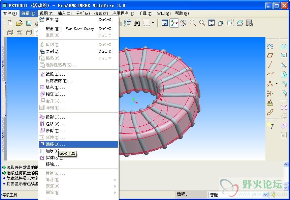
Task: Select no hidden display cube icon
Action: tap(29, 33)
